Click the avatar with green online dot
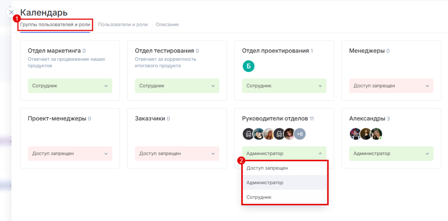This screenshot has width=448, height=221. point(376,134)
